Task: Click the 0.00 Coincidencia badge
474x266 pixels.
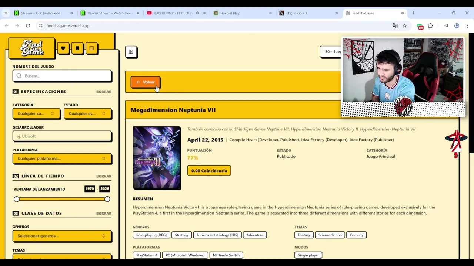Action: (209, 171)
